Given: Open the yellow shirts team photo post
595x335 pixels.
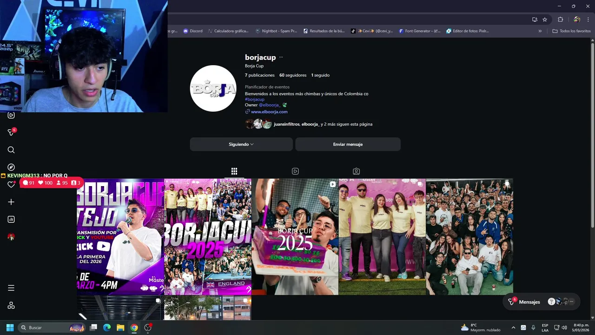Looking at the screenshot, I should pos(382,237).
